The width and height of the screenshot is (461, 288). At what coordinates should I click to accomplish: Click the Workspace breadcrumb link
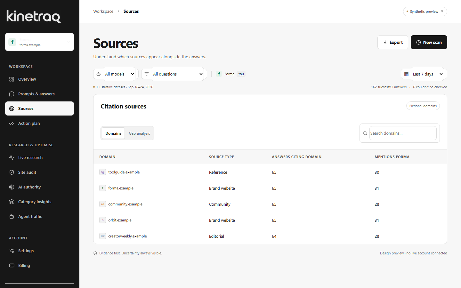[103, 11]
